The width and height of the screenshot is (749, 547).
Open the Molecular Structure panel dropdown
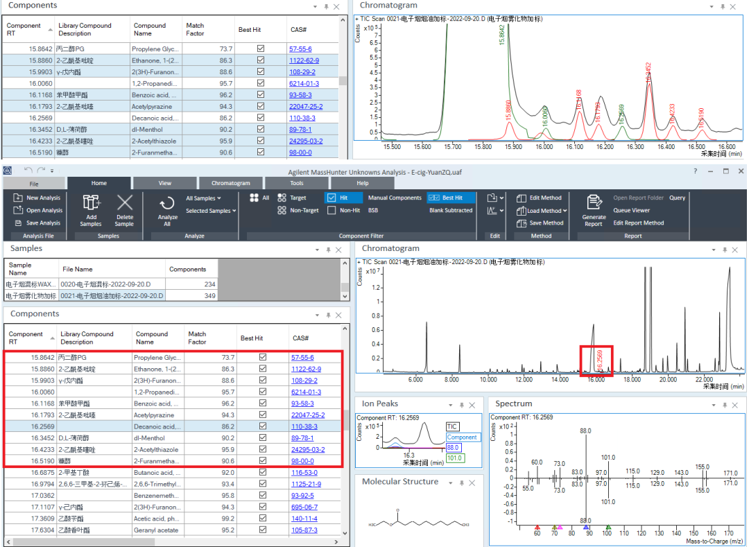tap(451, 483)
